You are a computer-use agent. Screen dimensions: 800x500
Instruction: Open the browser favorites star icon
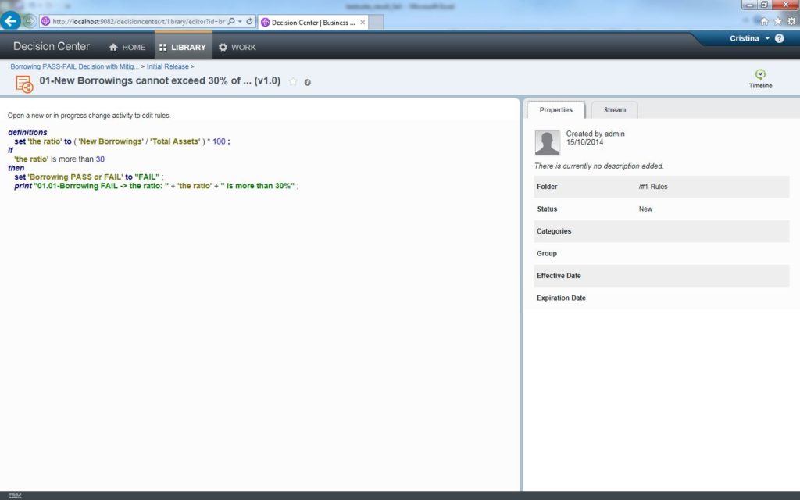777,21
